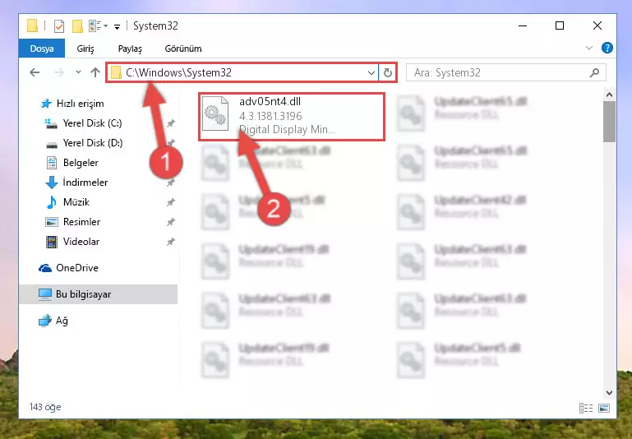Viewport: 632px width, 439px height.
Task: Click the New folder icon in title bar
Action: (77, 26)
